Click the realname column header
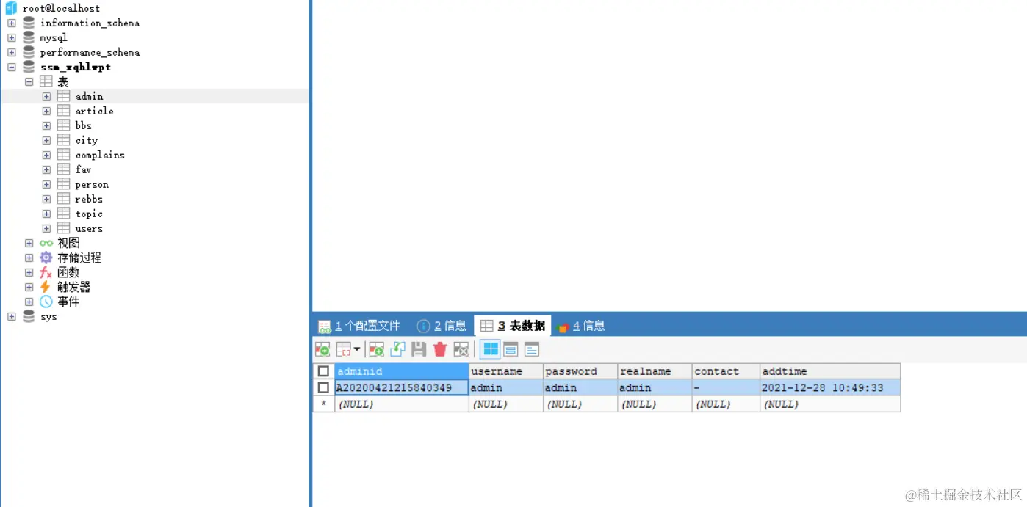Screen dimensions: 1027x507 (655, 371)
